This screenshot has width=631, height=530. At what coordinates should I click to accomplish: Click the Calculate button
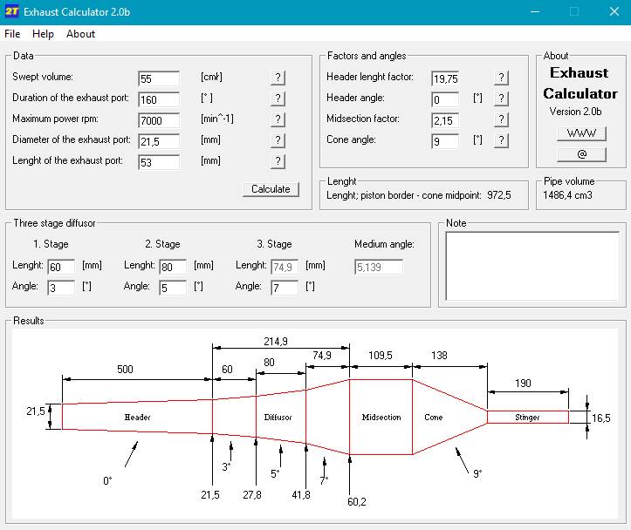pyautogui.click(x=271, y=189)
